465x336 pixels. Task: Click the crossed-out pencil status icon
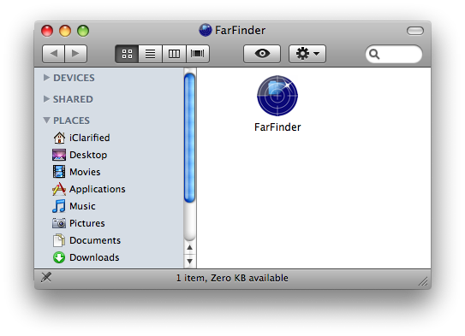46,277
